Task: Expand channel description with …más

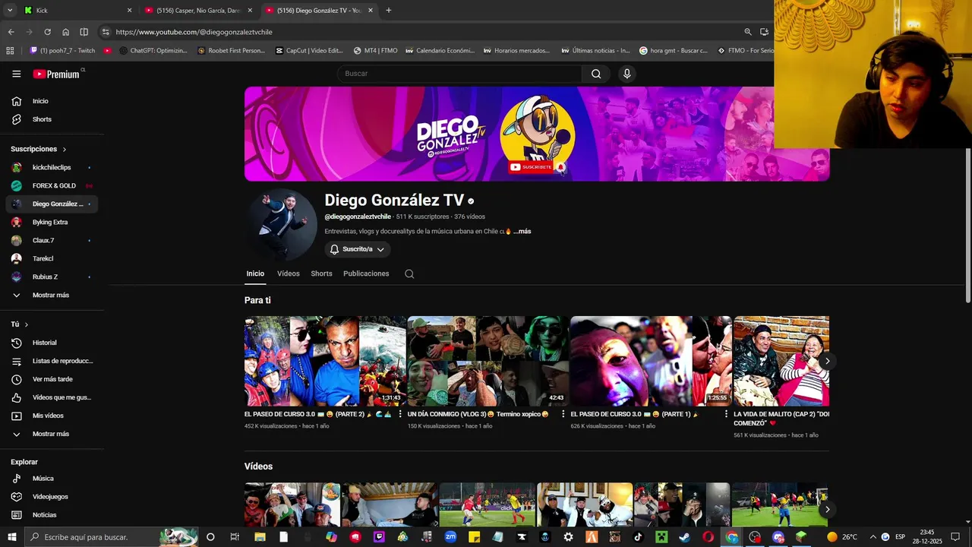Action: pyautogui.click(x=522, y=232)
